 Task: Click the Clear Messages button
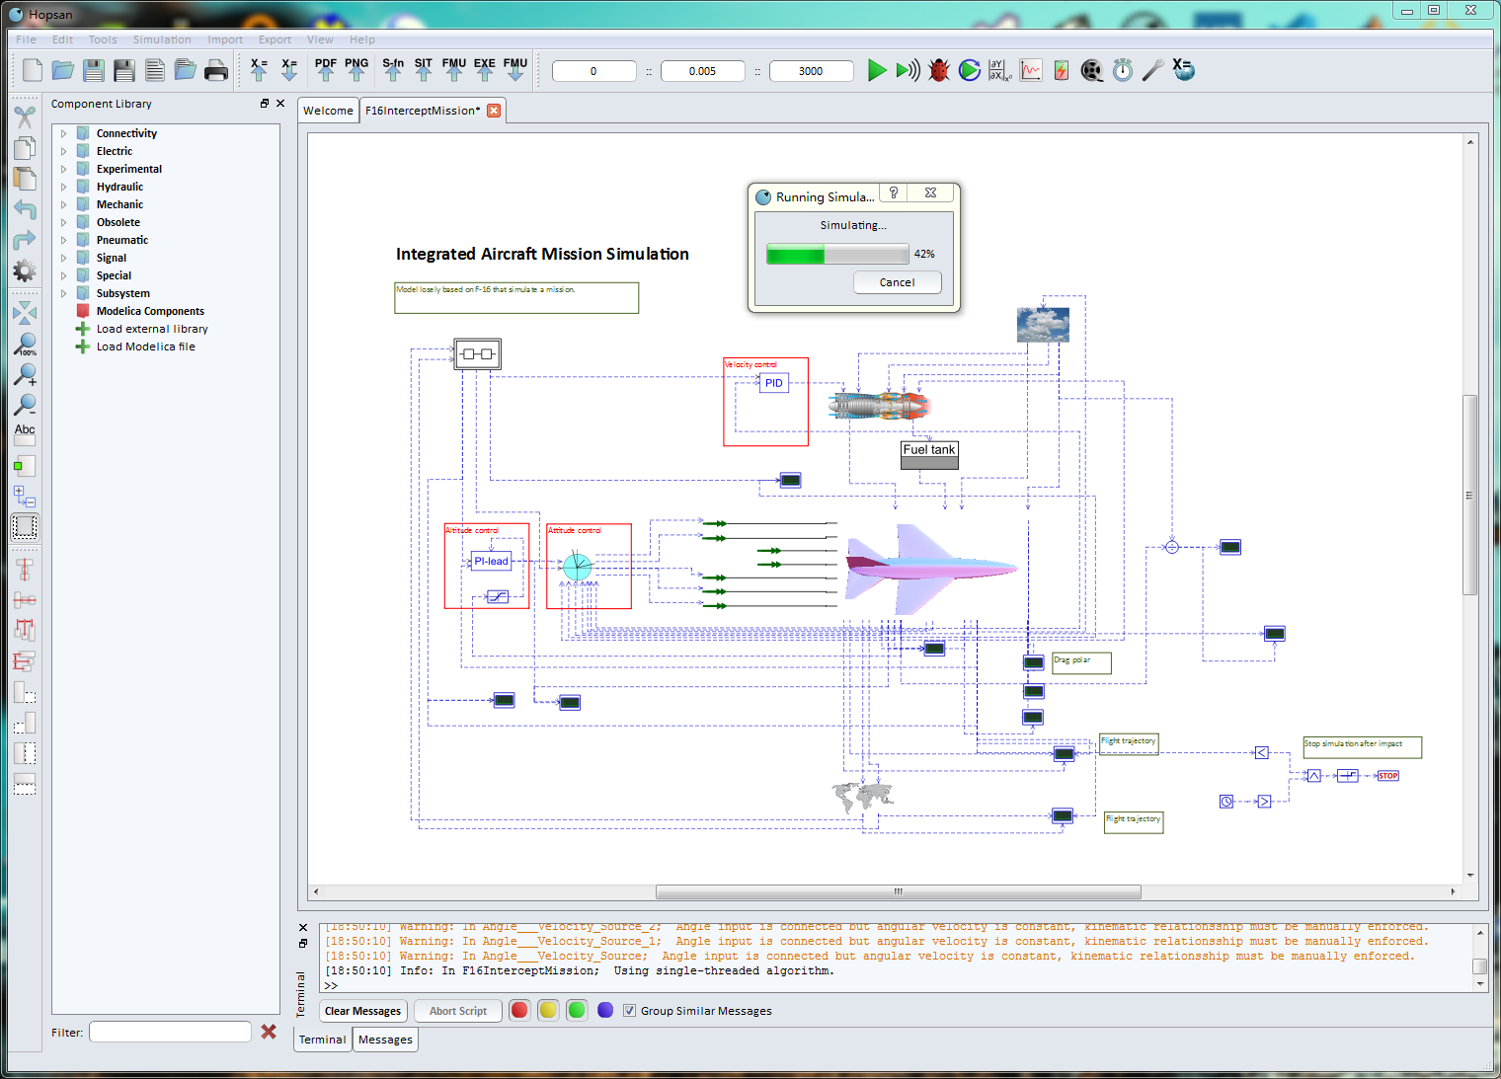[x=362, y=1011]
